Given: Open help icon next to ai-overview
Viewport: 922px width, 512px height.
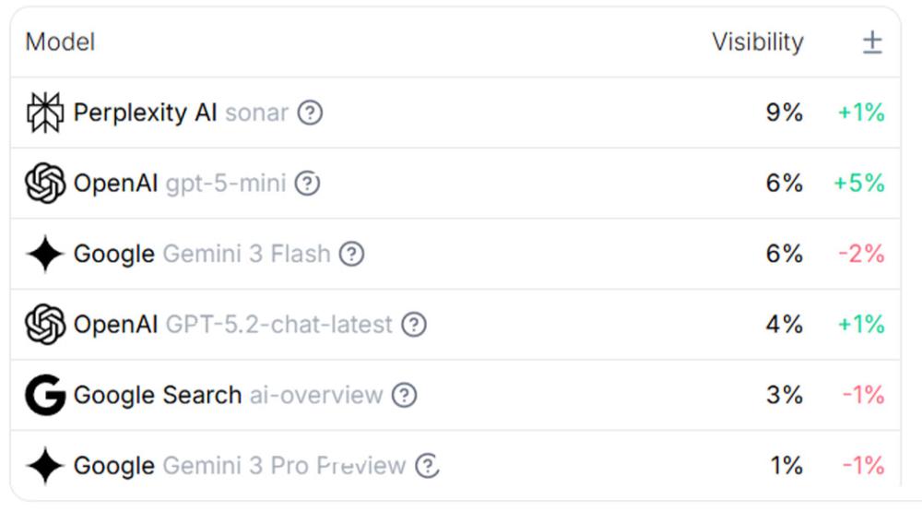Looking at the screenshot, I should coord(404,395).
